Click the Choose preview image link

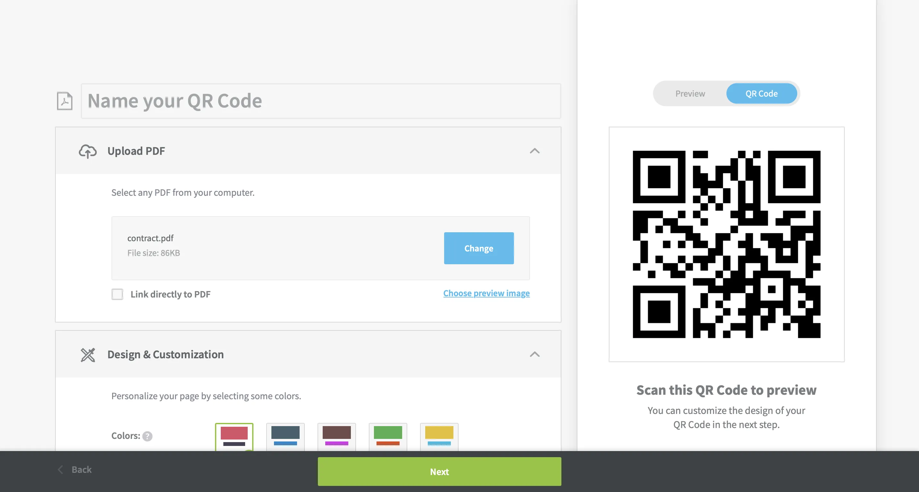pyautogui.click(x=486, y=293)
